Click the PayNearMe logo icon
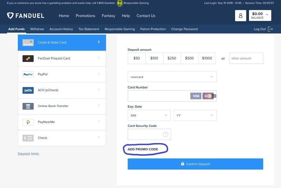 [28, 122]
